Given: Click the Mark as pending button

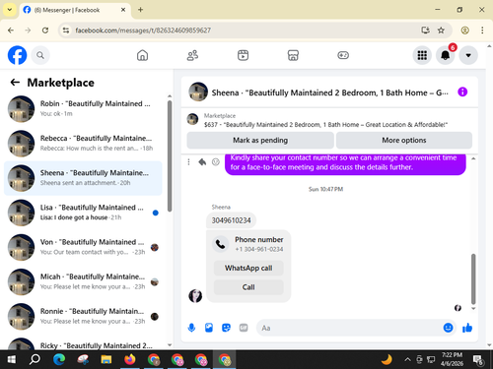Looking at the screenshot, I should (x=260, y=141).
